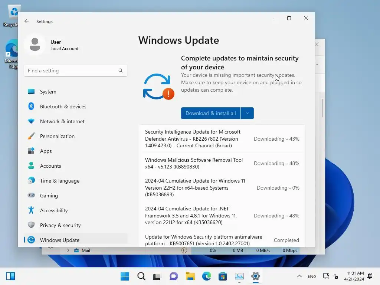Open Network & internet category
The width and height of the screenshot is (380, 285).
click(76, 121)
